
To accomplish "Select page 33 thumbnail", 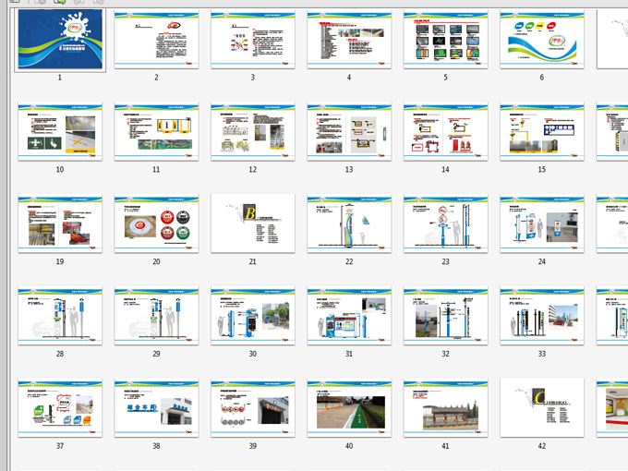I will pos(542,316).
